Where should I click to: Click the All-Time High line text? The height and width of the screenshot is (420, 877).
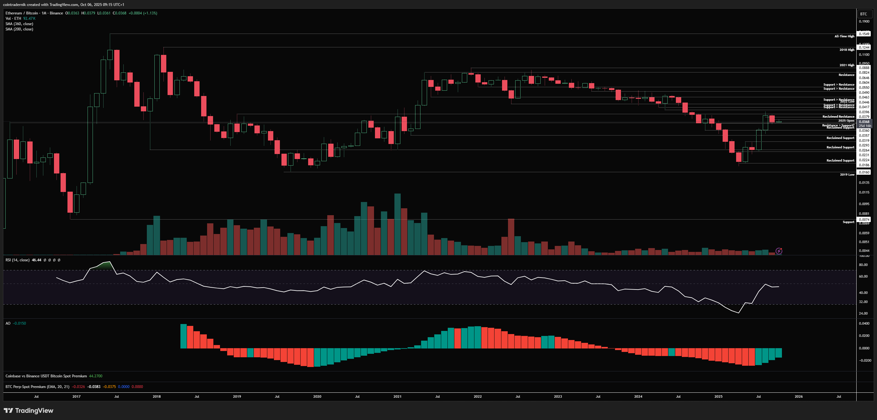[844, 36]
